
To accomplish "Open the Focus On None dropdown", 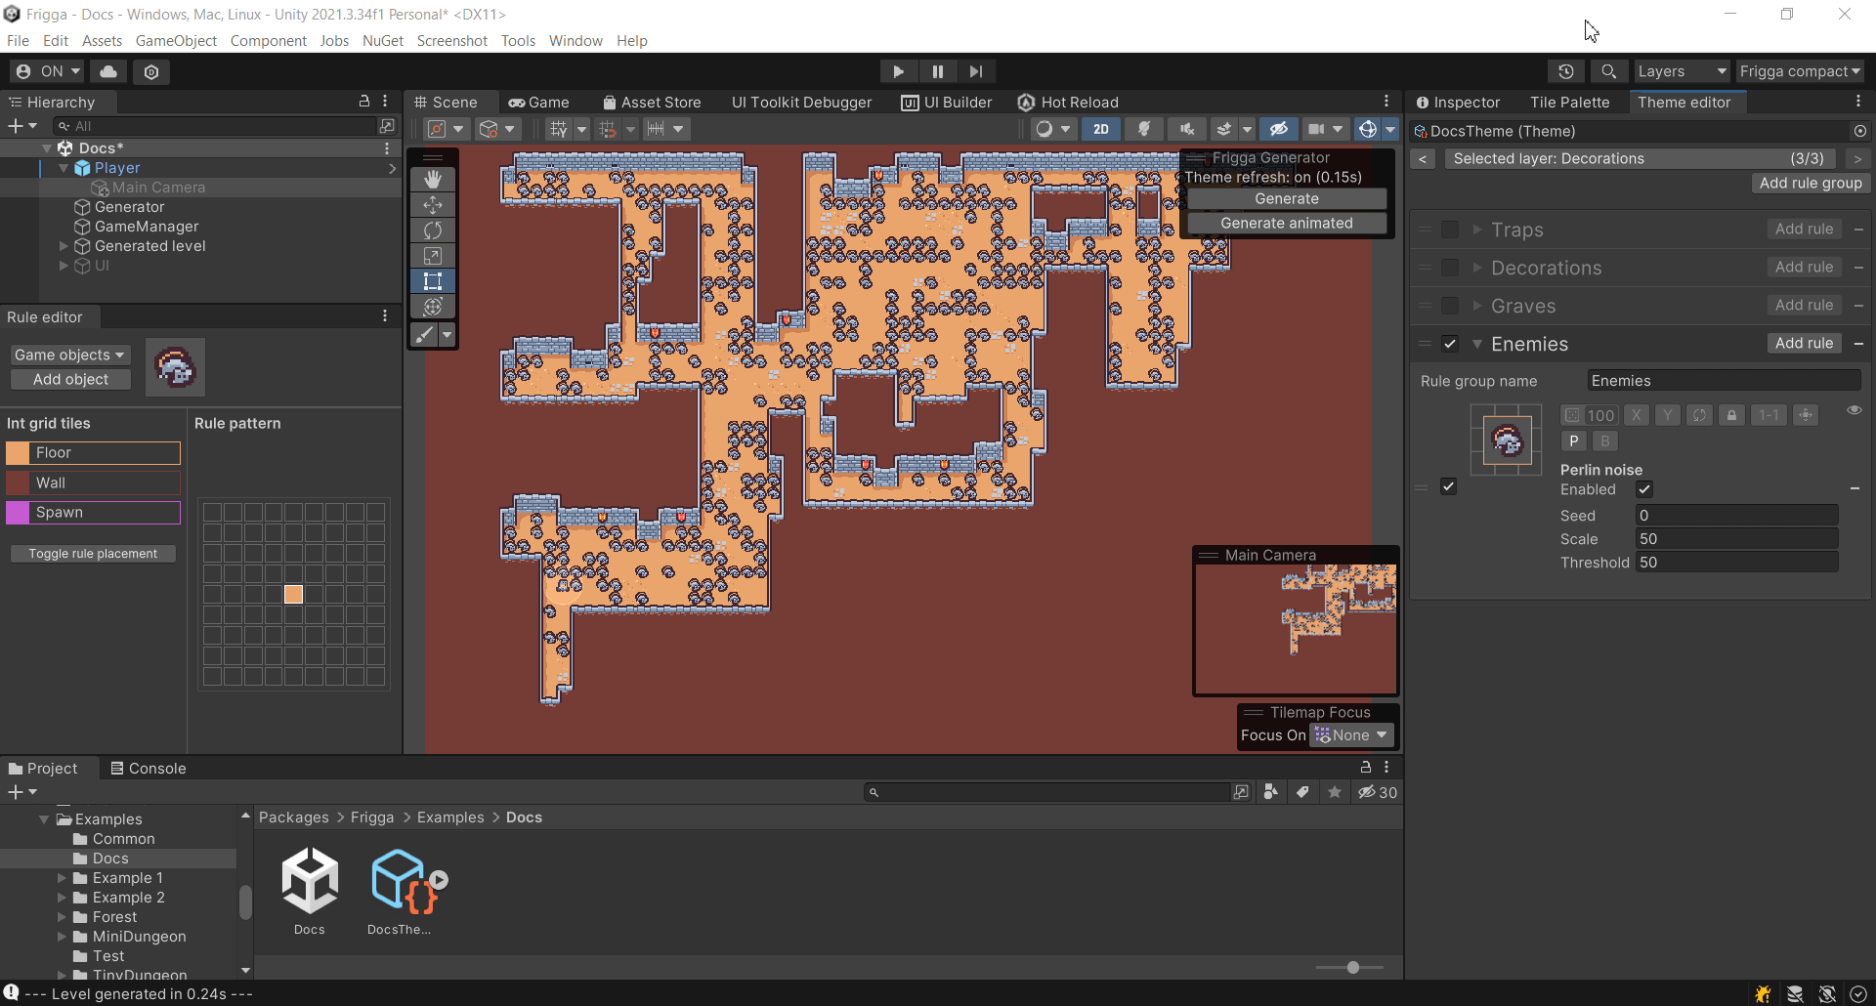I will pos(1351,735).
